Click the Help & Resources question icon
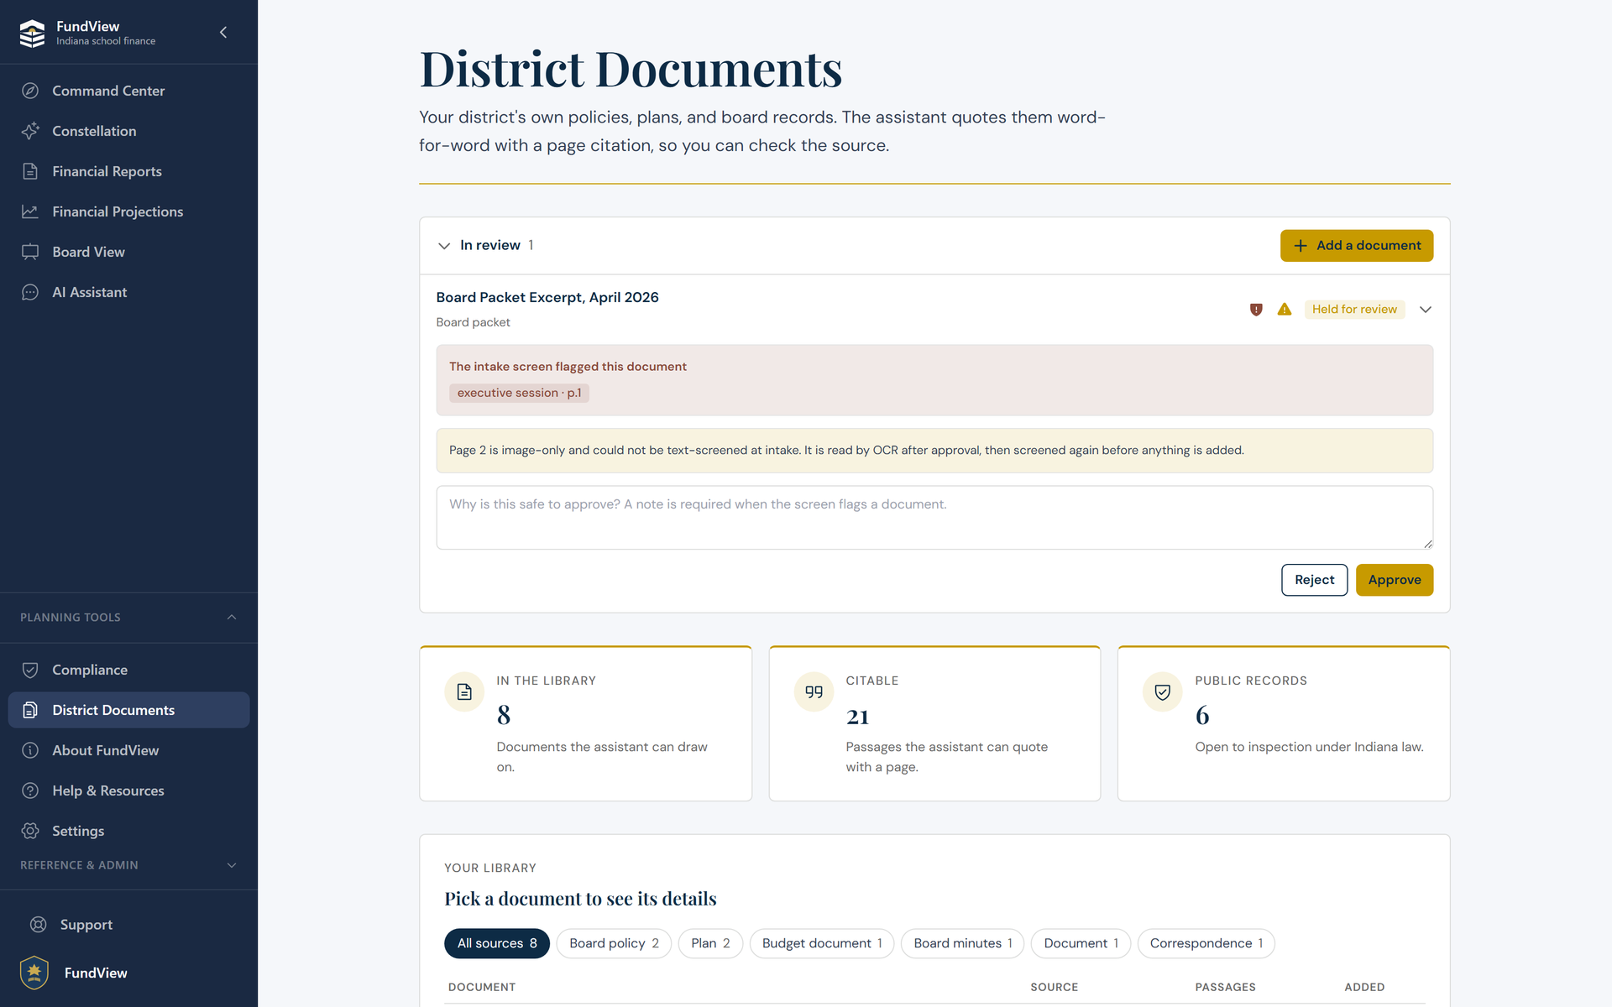Screen dimensions: 1612x1007 coord(30,790)
